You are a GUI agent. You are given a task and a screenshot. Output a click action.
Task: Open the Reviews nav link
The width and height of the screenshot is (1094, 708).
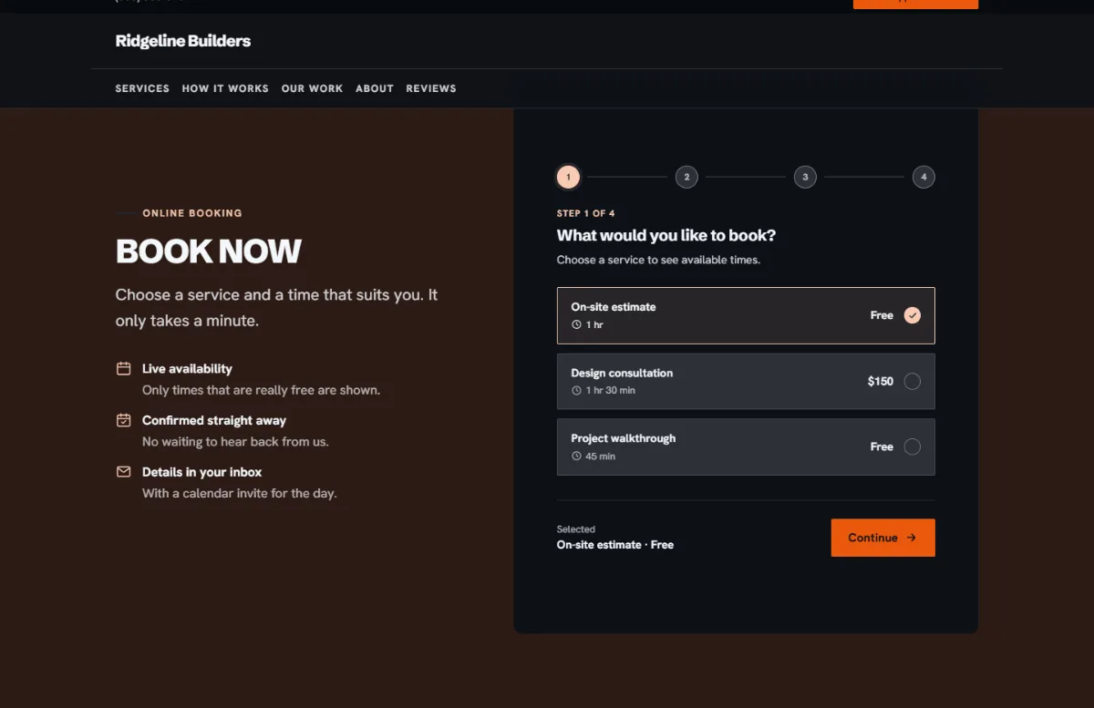click(x=431, y=88)
